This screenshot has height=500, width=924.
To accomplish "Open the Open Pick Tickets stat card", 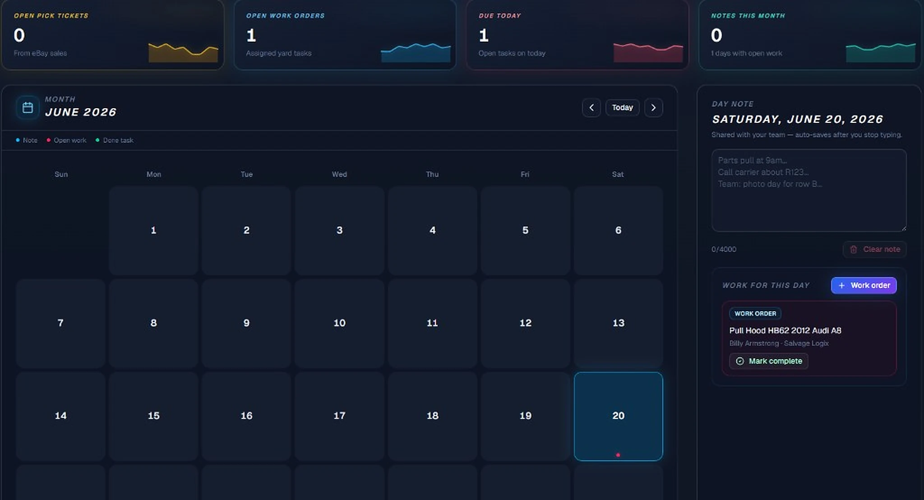I will 112,35.
